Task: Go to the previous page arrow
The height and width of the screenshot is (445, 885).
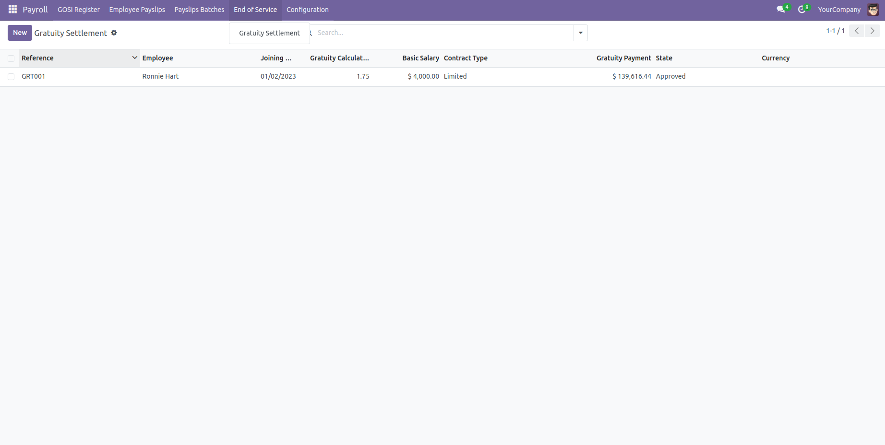Action: tap(857, 31)
